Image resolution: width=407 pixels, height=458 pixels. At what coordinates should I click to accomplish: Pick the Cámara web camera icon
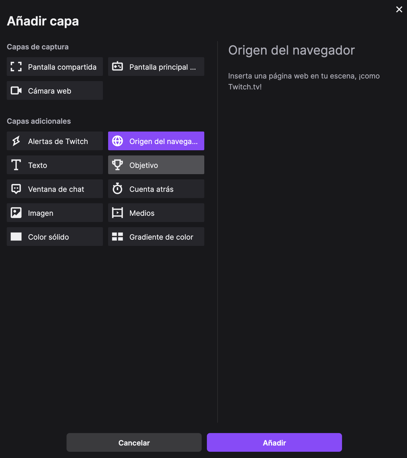click(16, 90)
